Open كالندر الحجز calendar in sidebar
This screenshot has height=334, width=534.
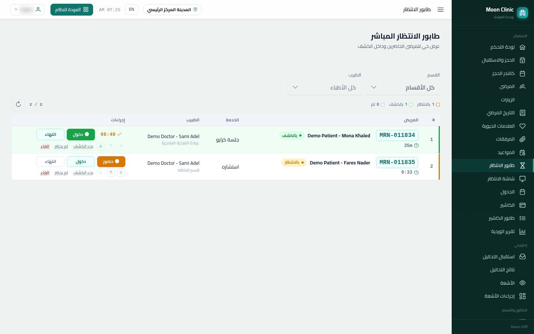click(492, 73)
